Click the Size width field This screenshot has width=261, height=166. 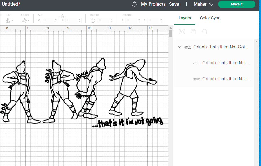[x=48, y=20]
